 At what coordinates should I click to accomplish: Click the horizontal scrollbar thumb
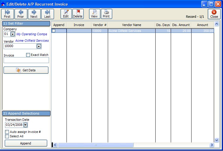(x=96, y=145)
